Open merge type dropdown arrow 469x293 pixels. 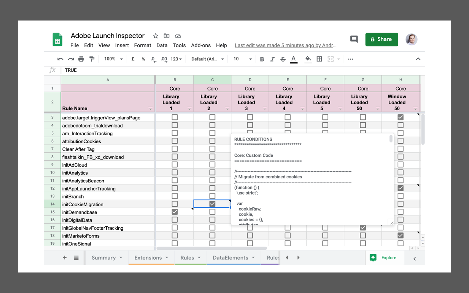(x=339, y=59)
